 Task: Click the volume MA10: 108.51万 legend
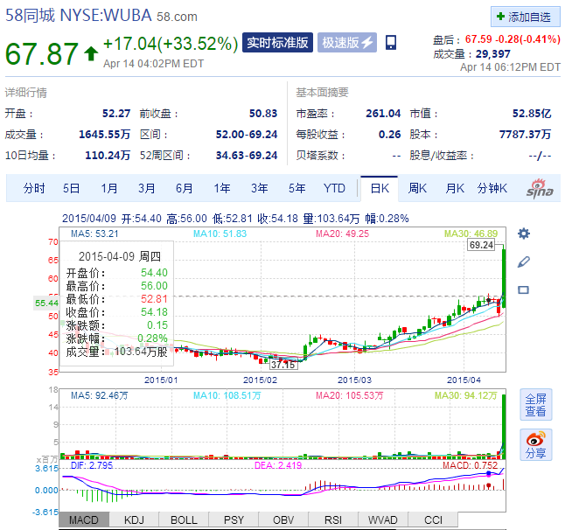pos(227,395)
